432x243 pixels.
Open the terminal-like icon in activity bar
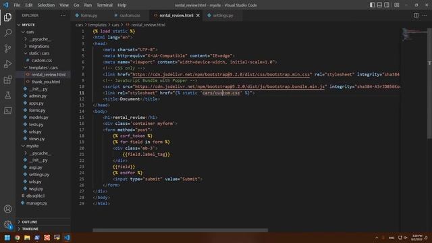(7, 111)
